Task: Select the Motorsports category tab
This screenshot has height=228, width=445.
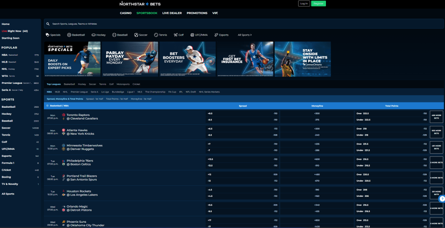Action: [123, 84]
